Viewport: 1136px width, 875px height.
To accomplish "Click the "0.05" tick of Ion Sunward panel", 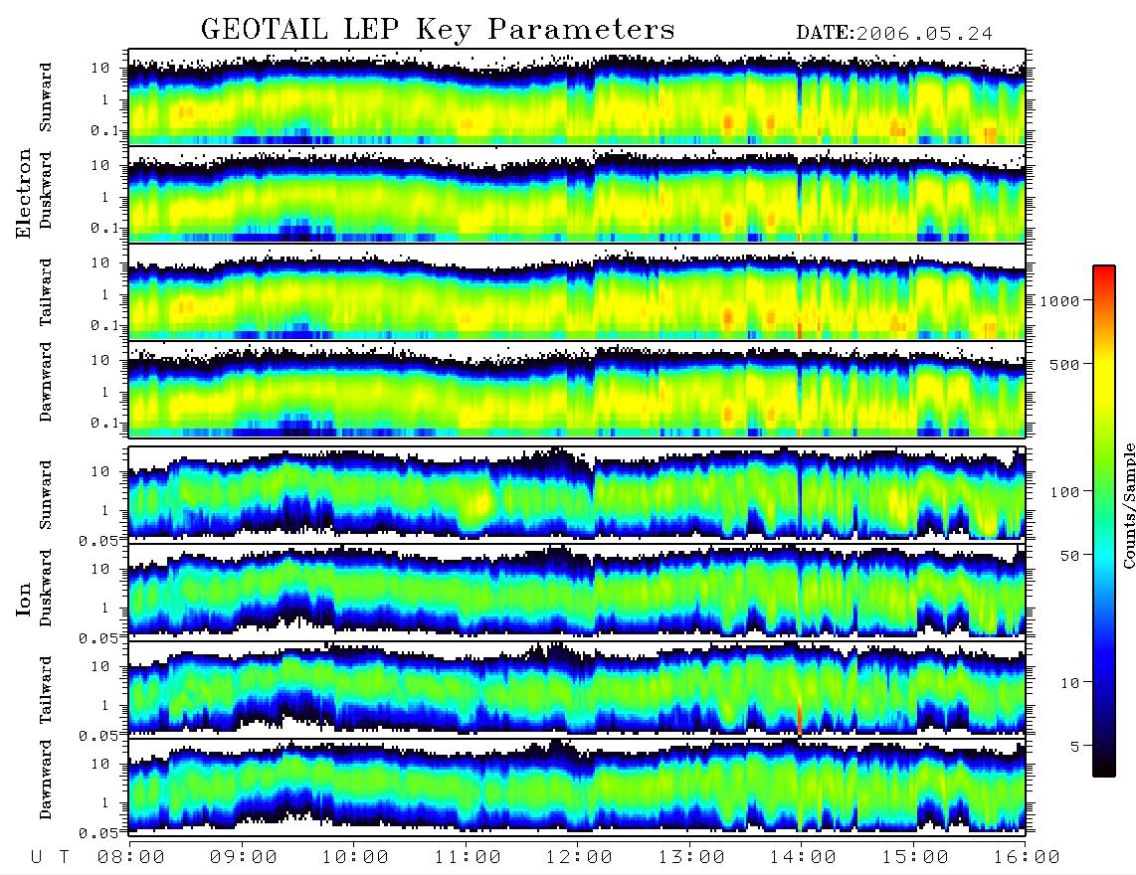I will 98,540.
